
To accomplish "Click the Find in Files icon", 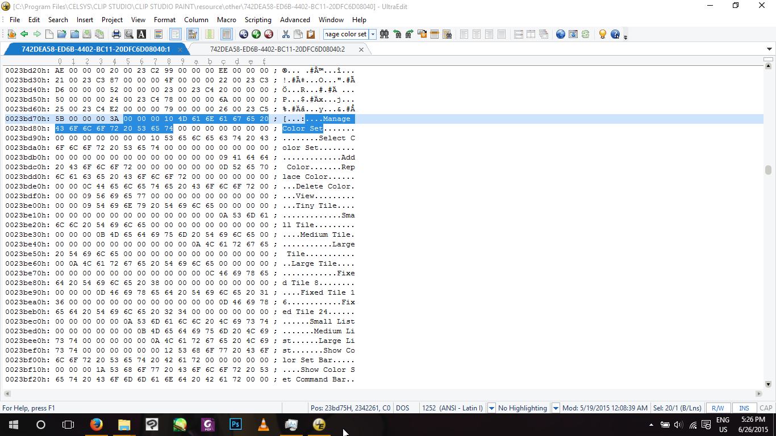I will click(447, 34).
